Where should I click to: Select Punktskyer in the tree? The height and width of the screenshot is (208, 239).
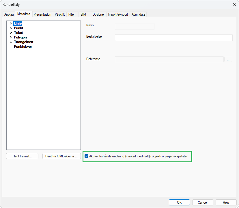(23, 47)
